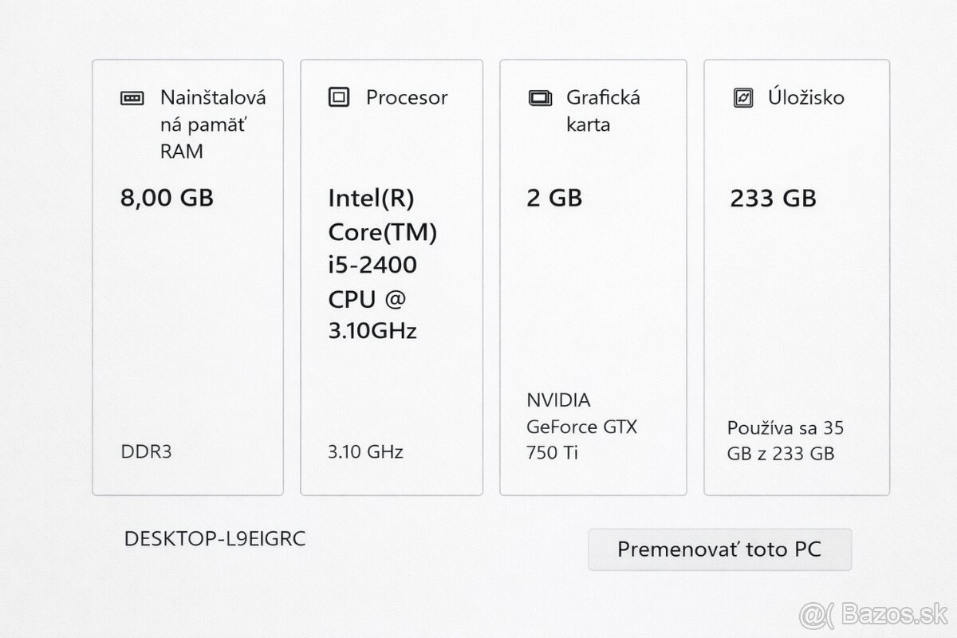This screenshot has width=957, height=638.
Task: Click the Úložisko storage icon
Action: coord(742,97)
